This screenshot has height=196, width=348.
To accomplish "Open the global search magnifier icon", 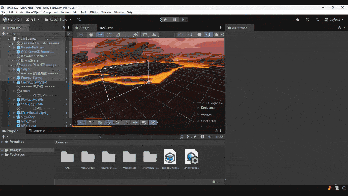I will pyautogui.click(x=317, y=20).
